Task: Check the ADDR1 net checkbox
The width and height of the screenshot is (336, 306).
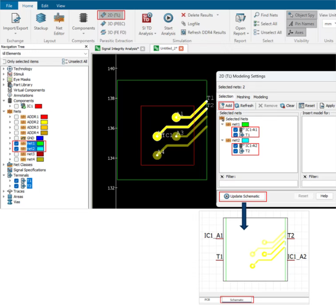Action: coord(16,117)
